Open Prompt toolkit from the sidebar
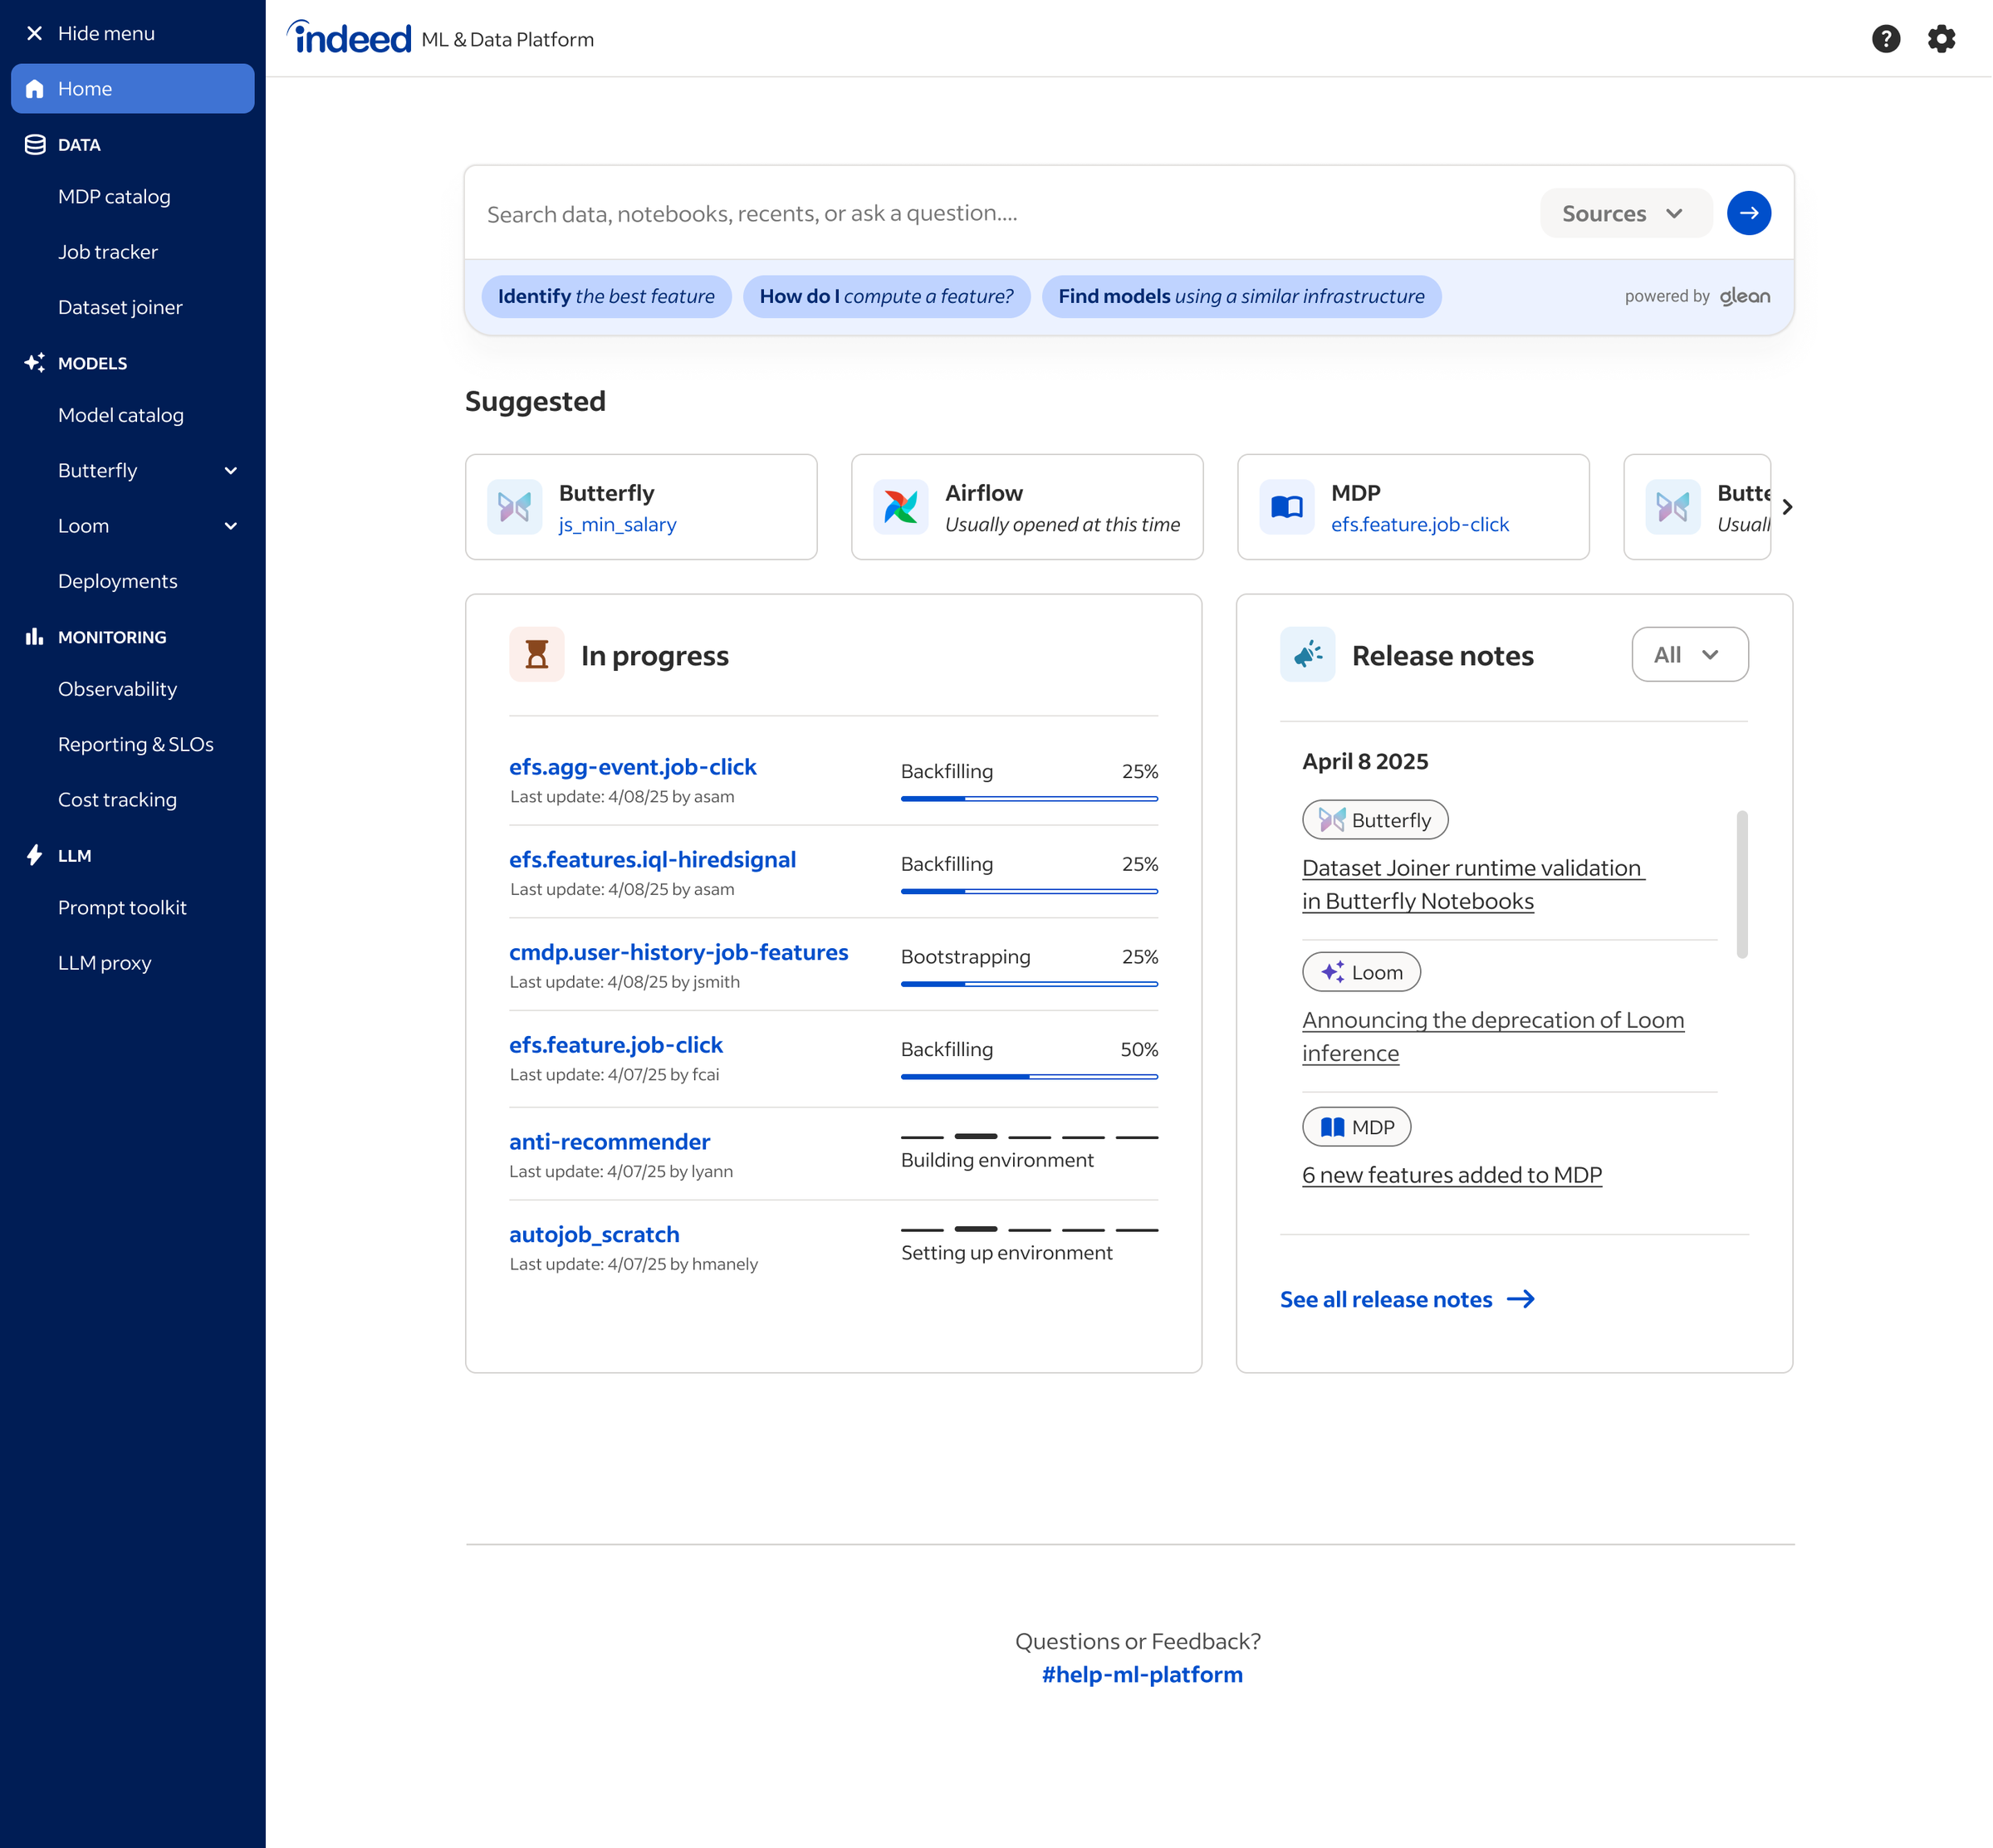Screen dimensions: 1993x1848 [122, 908]
